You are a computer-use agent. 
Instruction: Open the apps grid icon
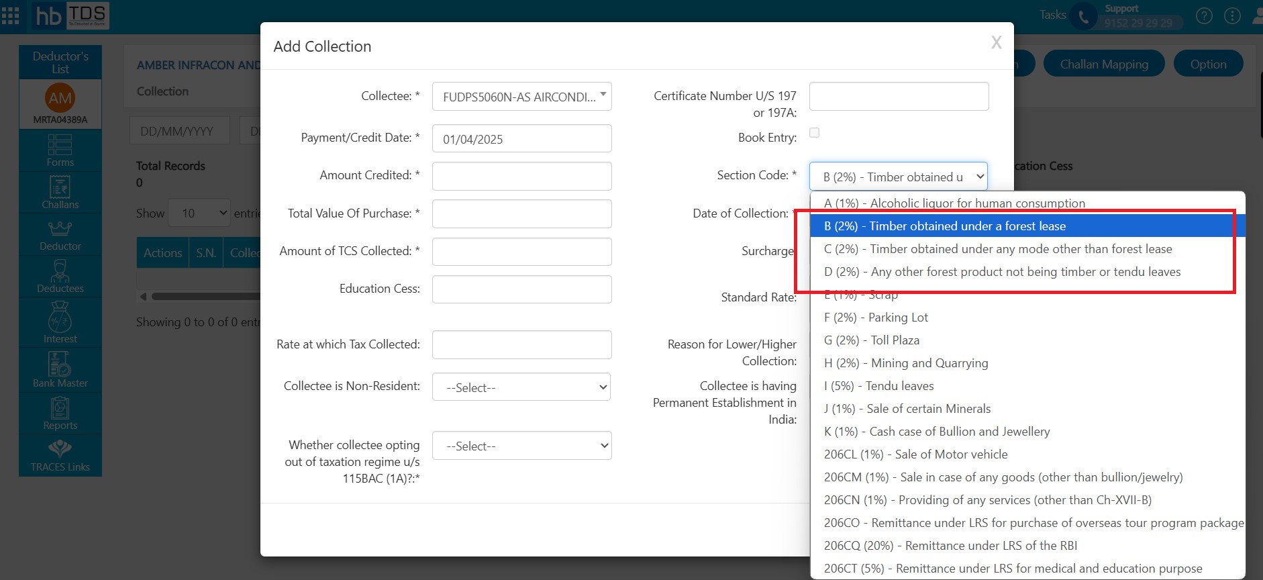(x=10, y=15)
